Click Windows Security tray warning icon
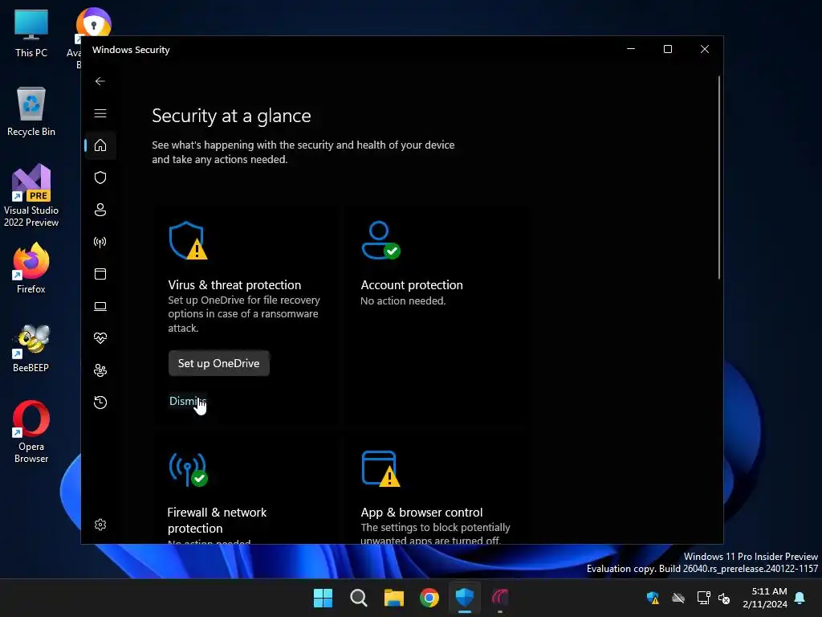This screenshot has height=617, width=822. click(653, 598)
